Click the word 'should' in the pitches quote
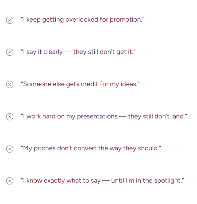 coord(148,148)
